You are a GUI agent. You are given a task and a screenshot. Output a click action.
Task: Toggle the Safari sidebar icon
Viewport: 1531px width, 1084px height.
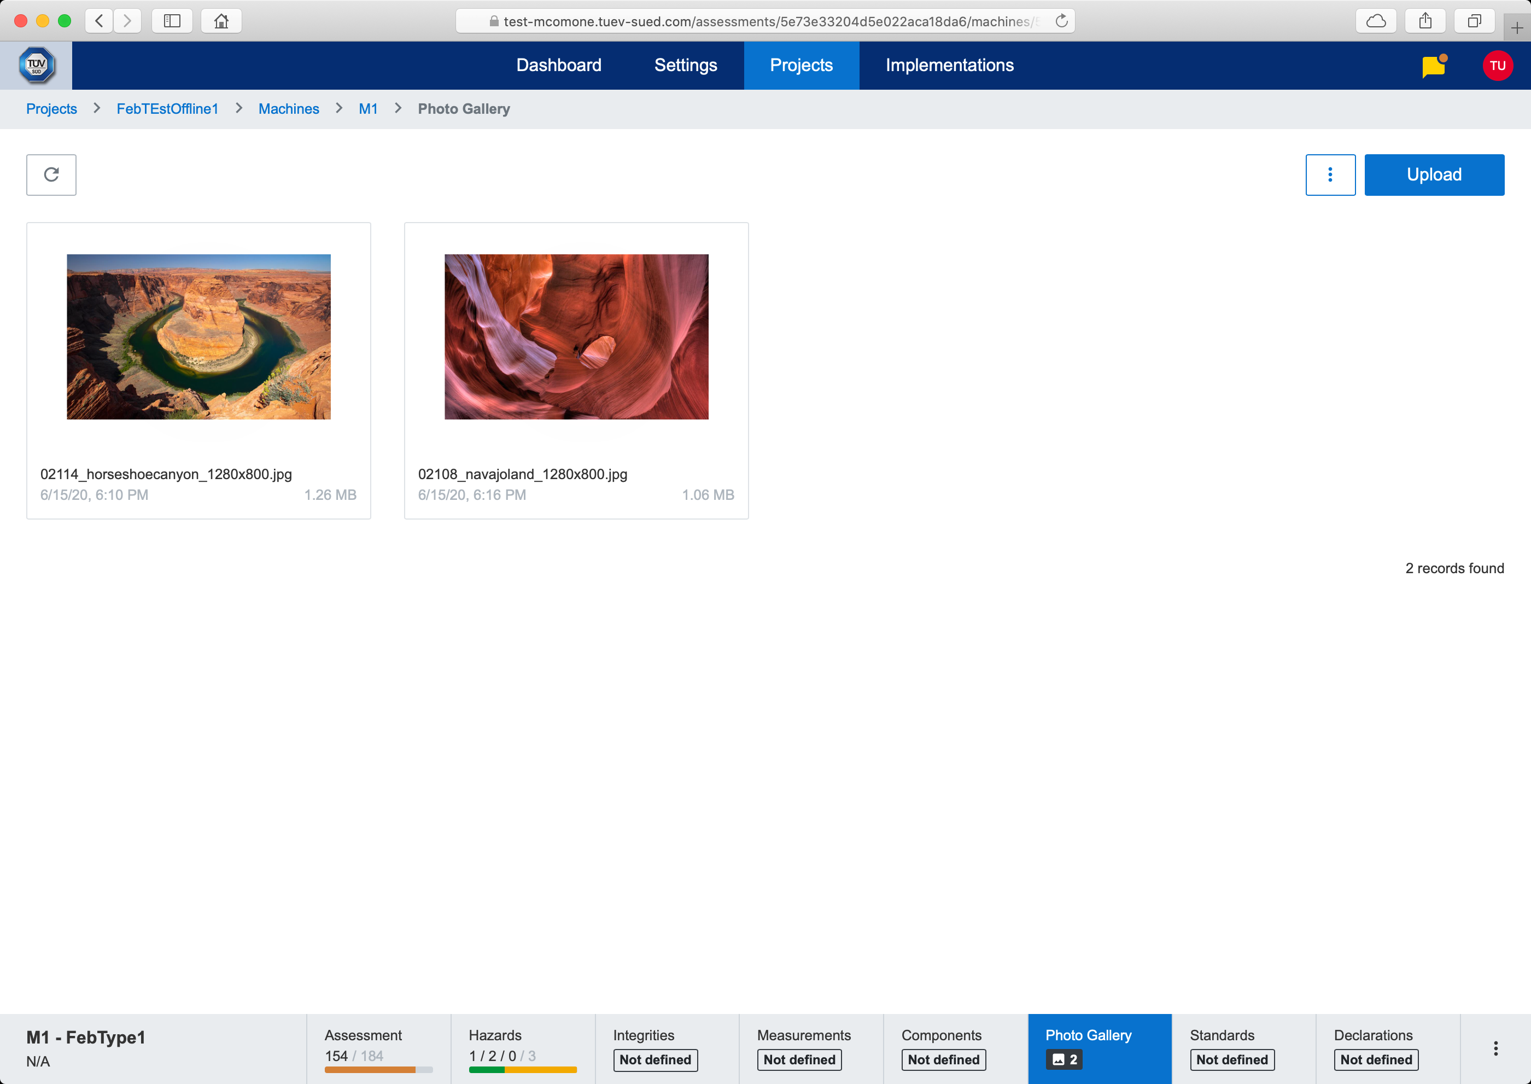click(172, 21)
